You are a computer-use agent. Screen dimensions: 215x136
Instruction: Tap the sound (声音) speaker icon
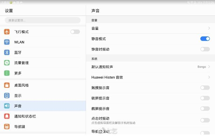tap(7, 106)
